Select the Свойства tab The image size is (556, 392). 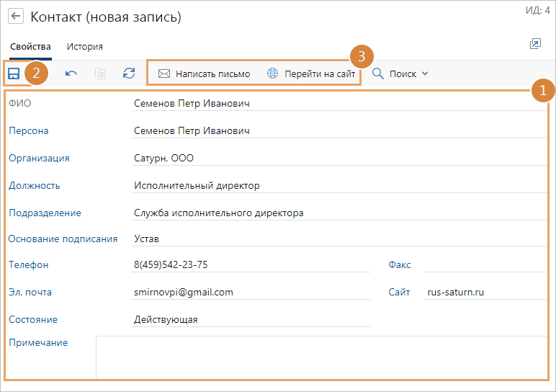click(x=30, y=47)
